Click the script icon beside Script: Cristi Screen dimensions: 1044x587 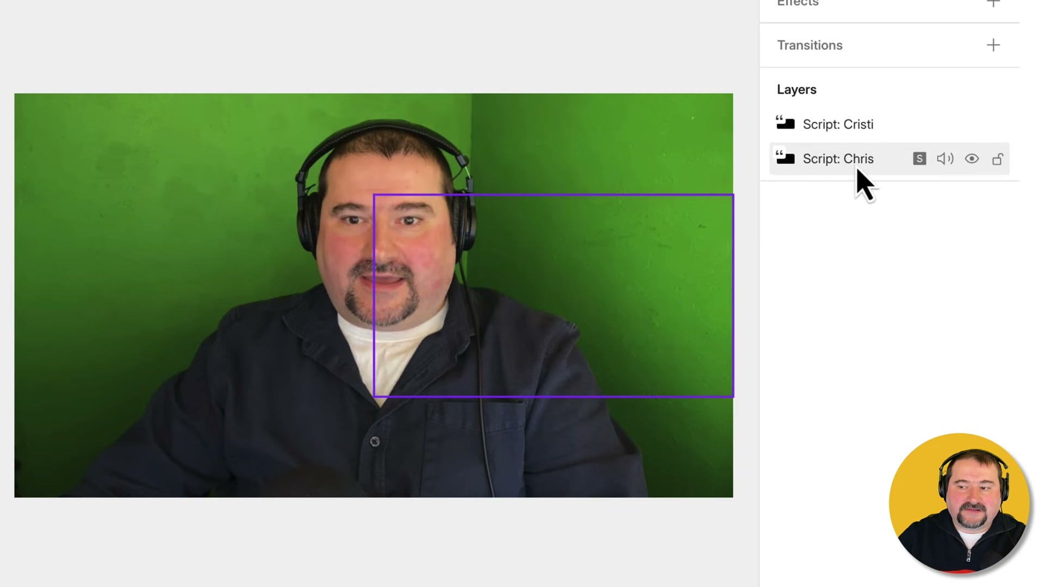[785, 124]
